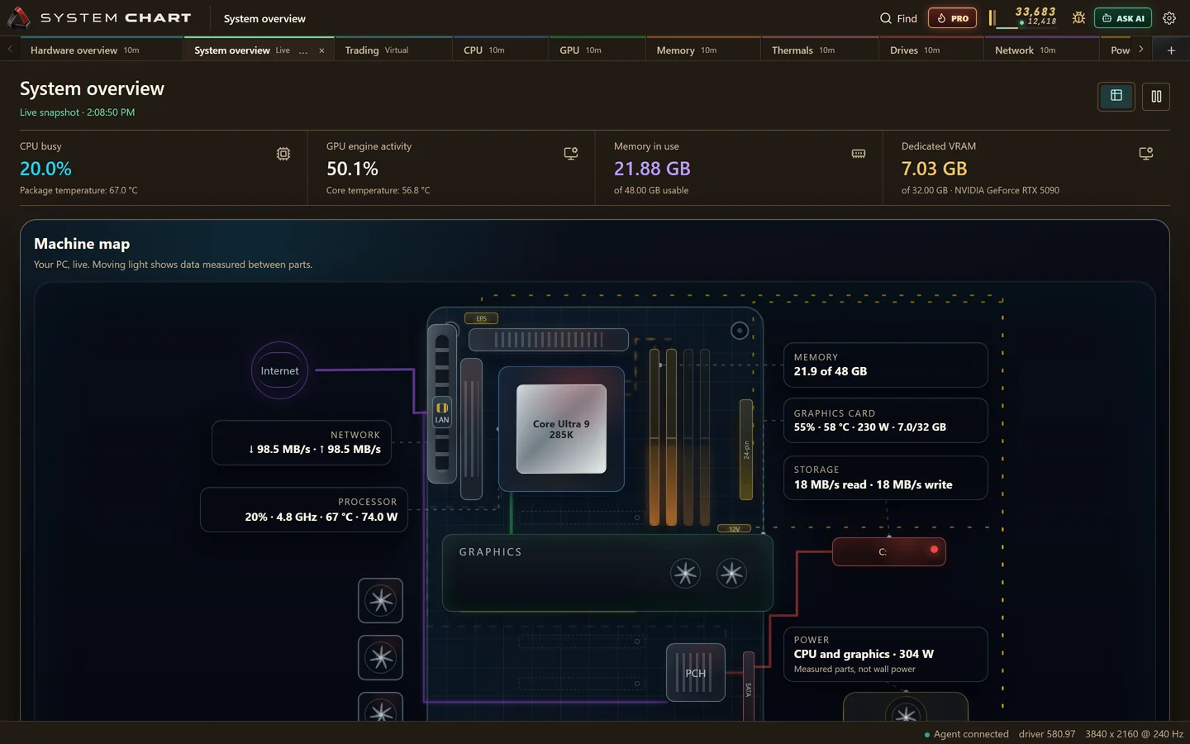1190x744 pixels.
Task: Select the Internet node circle
Action: [280, 370]
